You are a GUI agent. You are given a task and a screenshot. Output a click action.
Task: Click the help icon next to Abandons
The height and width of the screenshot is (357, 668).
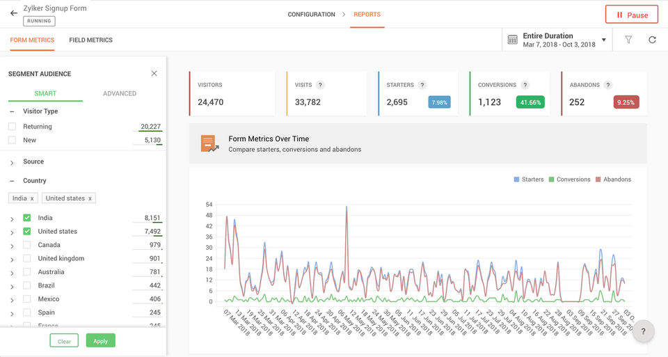click(607, 85)
